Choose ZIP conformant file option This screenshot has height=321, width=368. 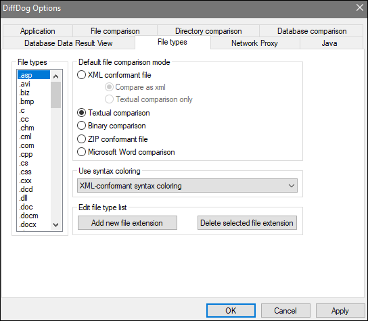tap(112, 139)
